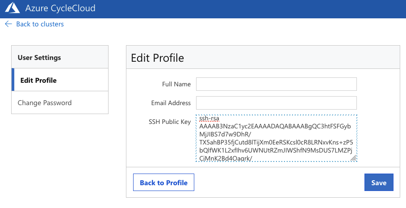Click the Email Address label
The image size is (406, 208).
(x=171, y=103)
